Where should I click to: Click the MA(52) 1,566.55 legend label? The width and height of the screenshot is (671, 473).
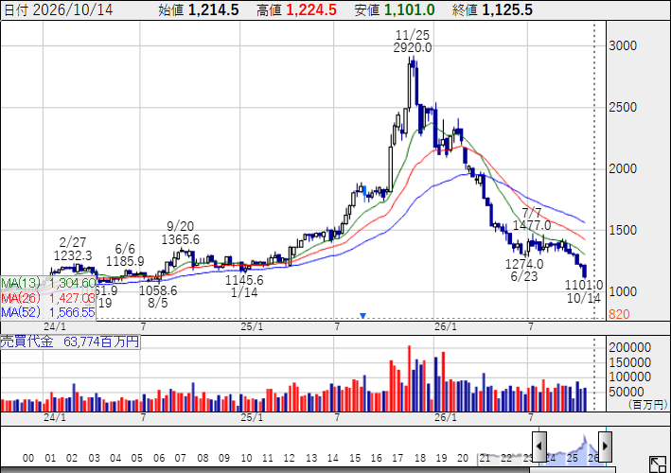(x=48, y=312)
